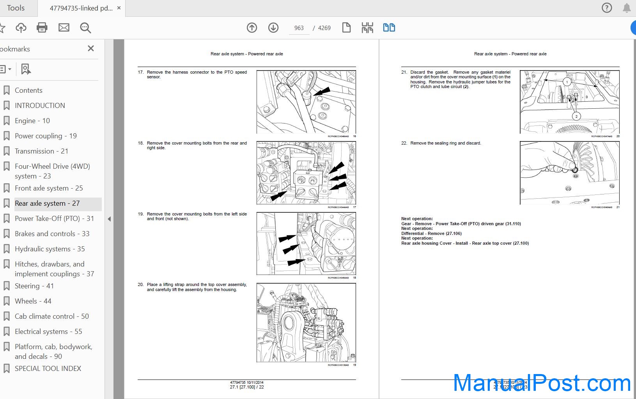
Task: Go to next page down-arrow icon
Action: [273, 28]
